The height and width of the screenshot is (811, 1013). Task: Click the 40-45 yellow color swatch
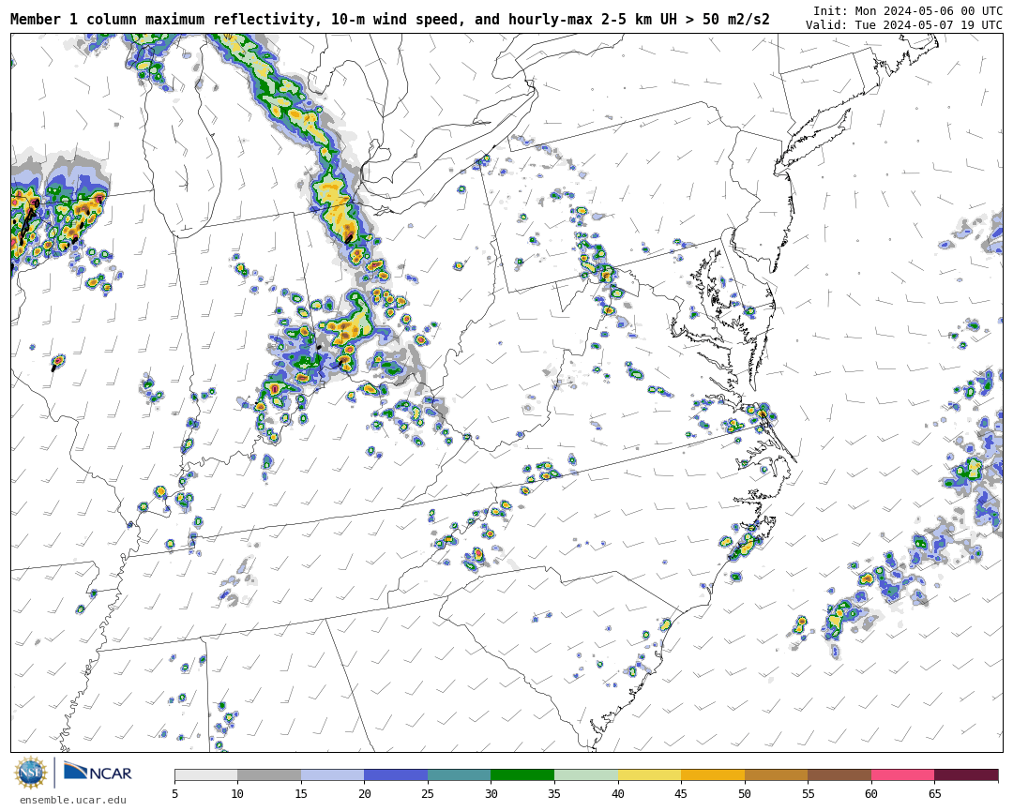tap(649, 774)
